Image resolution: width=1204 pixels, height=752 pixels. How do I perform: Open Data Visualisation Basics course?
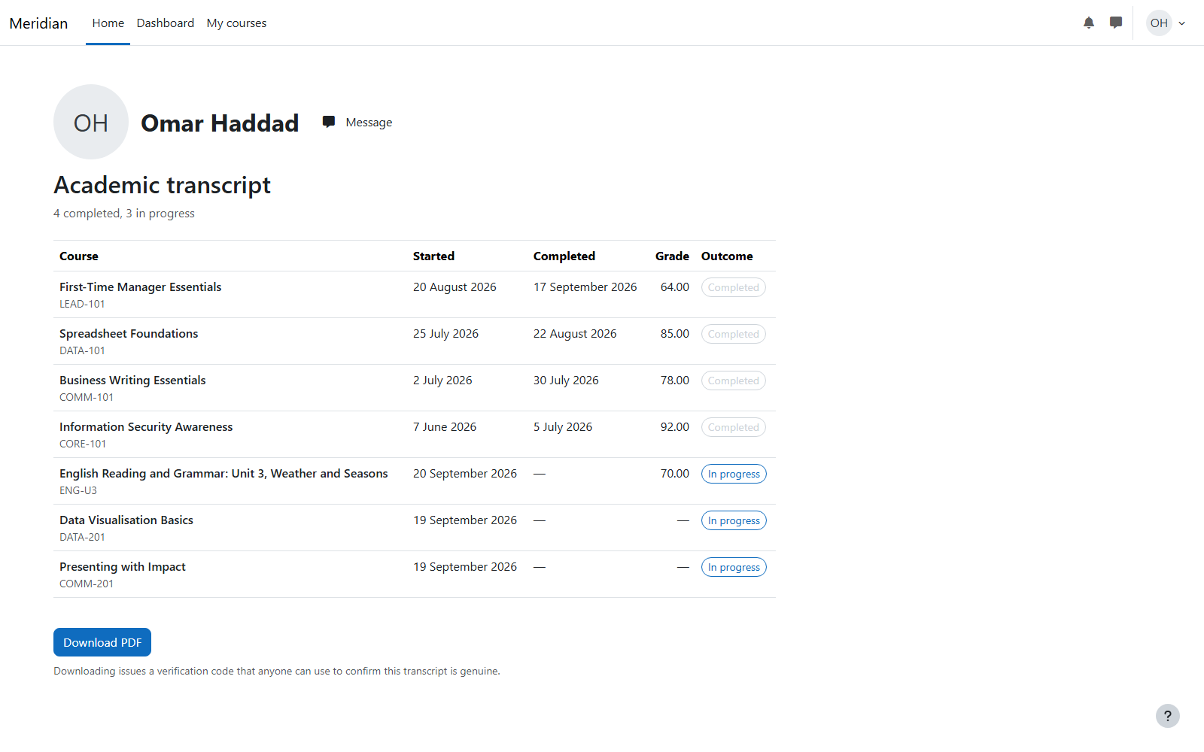pos(126,520)
